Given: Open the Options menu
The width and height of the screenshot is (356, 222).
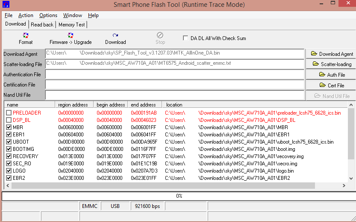Looking at the screenshot, I should coord(48,15).
